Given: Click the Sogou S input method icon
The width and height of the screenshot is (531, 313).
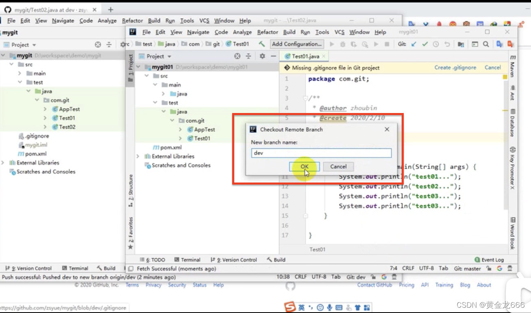Looking at the screenshot, I should click(x=289, y=307).
